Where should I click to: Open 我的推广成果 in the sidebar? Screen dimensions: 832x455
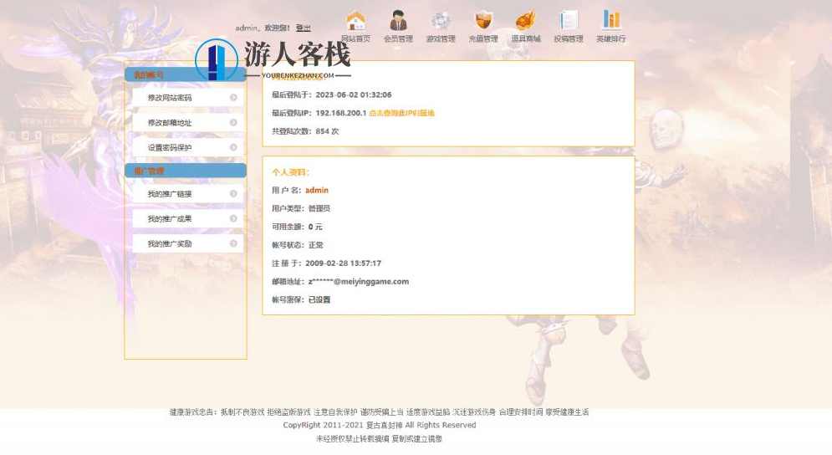[188, 219]
